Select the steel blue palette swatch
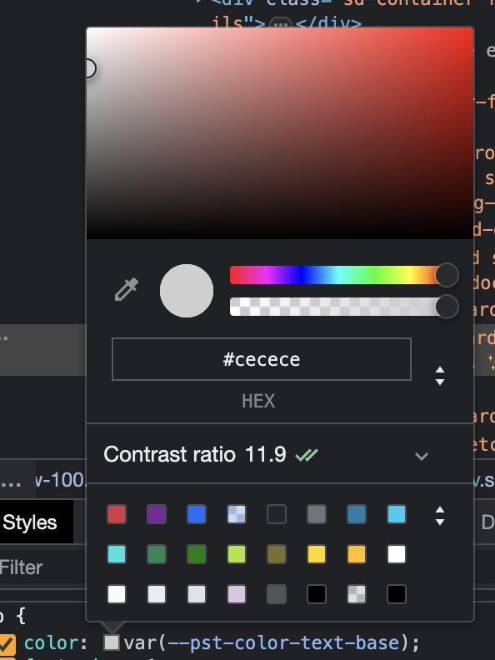 [x=357, y=514]
